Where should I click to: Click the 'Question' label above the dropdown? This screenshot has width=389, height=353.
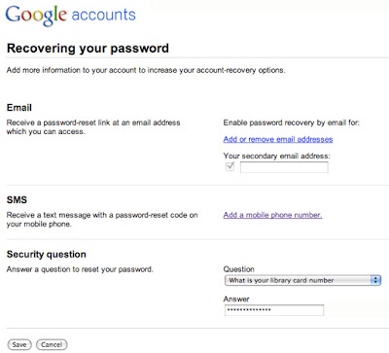[x=239, y=269]
